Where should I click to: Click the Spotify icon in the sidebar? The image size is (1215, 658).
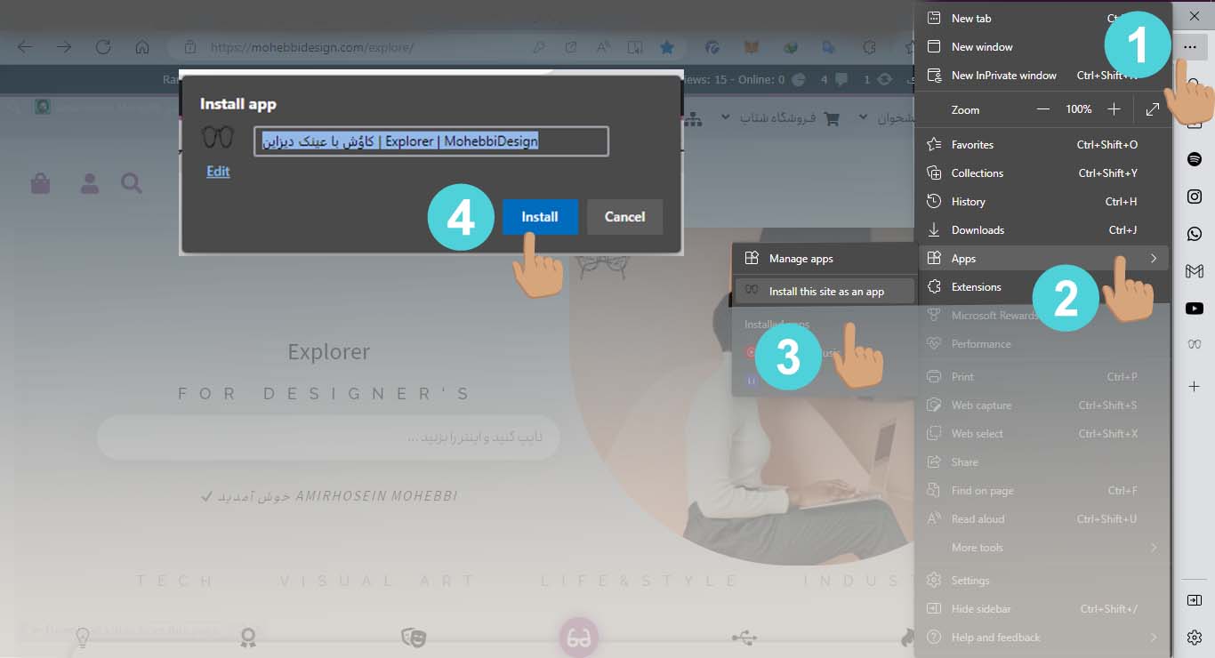tap(1195, 159)
